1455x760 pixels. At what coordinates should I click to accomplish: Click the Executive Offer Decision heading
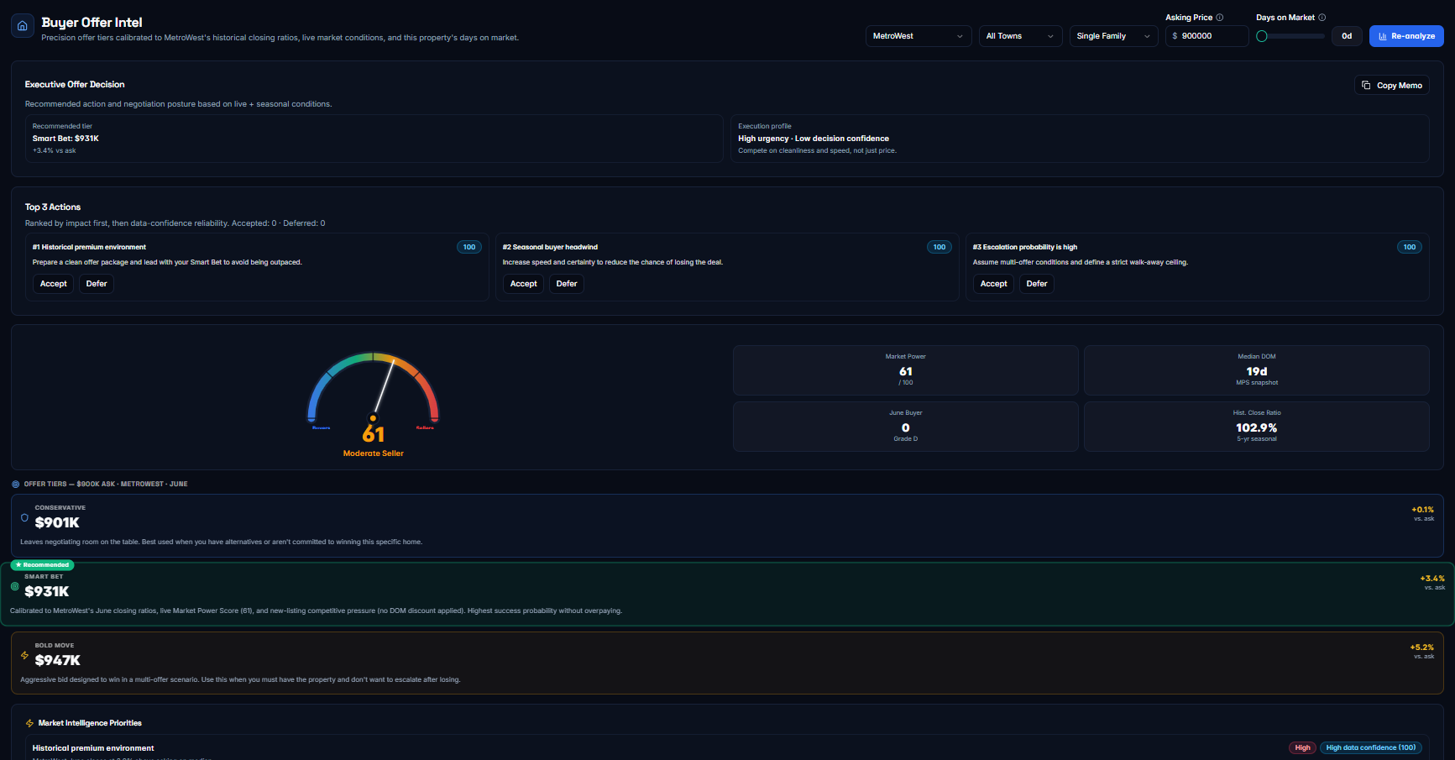coord(75,85)
